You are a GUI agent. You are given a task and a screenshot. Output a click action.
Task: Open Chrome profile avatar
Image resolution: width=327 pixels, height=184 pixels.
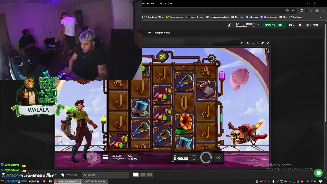coord(317,11)
